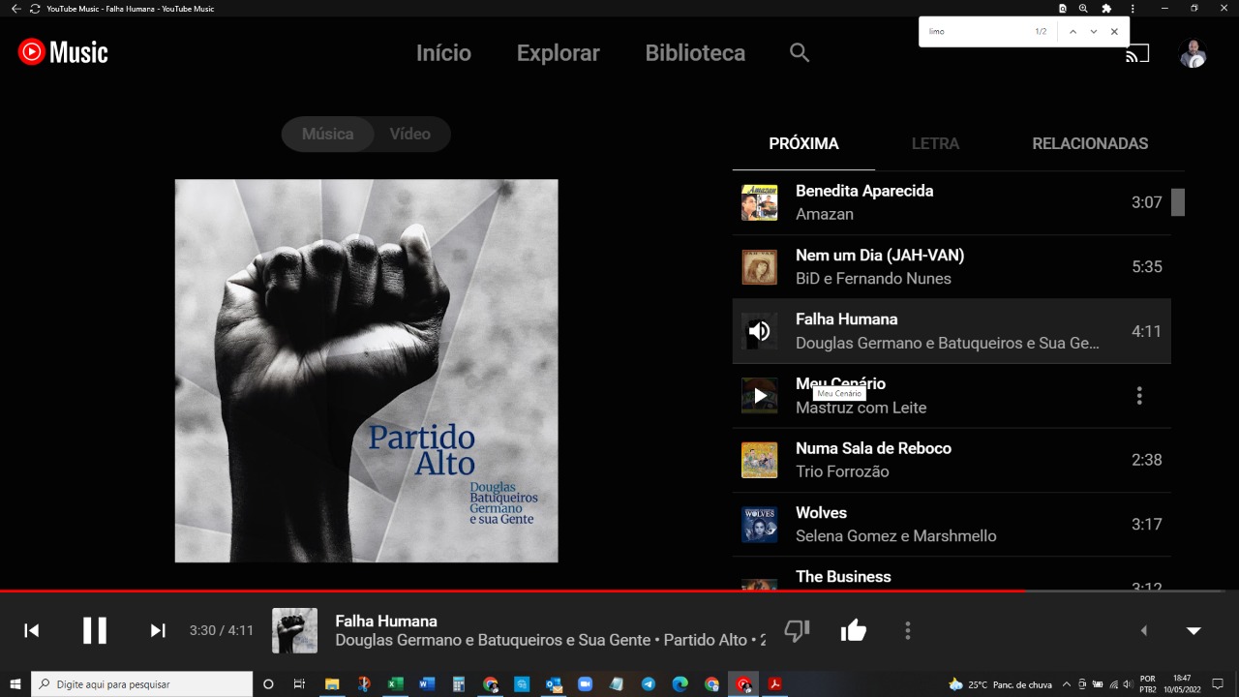Go back to the previous track
The height and width of the screenshot is (697, 1239).
[x=32, y=631]
